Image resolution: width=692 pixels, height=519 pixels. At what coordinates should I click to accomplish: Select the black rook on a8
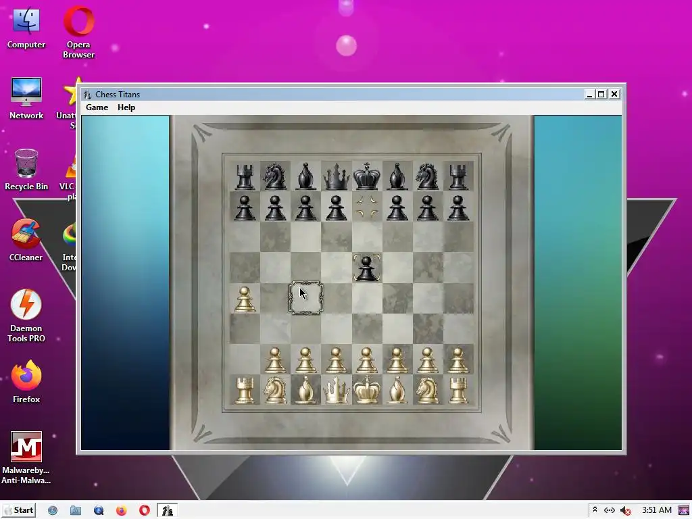[245, 176]
